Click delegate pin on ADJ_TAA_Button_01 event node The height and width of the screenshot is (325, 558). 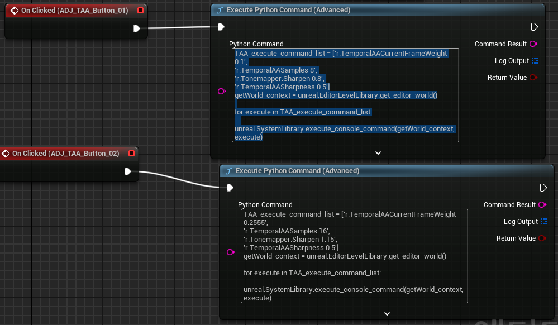click(141, 10)
